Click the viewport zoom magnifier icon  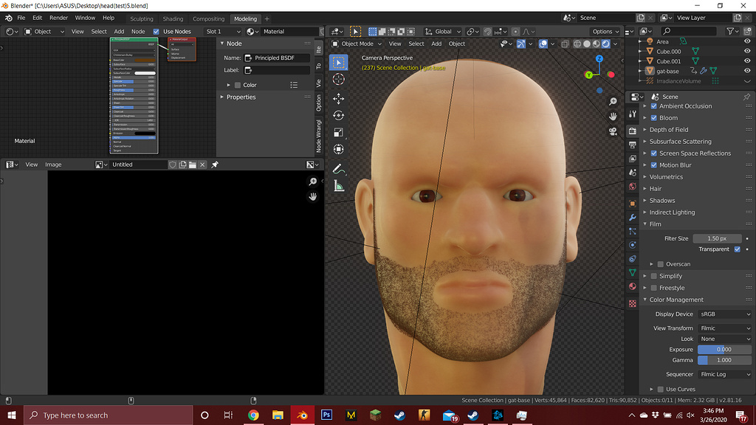[x=613, y=101]
